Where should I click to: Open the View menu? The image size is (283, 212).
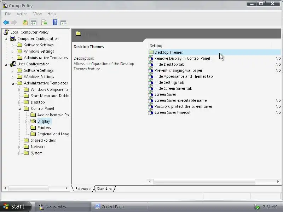pos(37,14)
